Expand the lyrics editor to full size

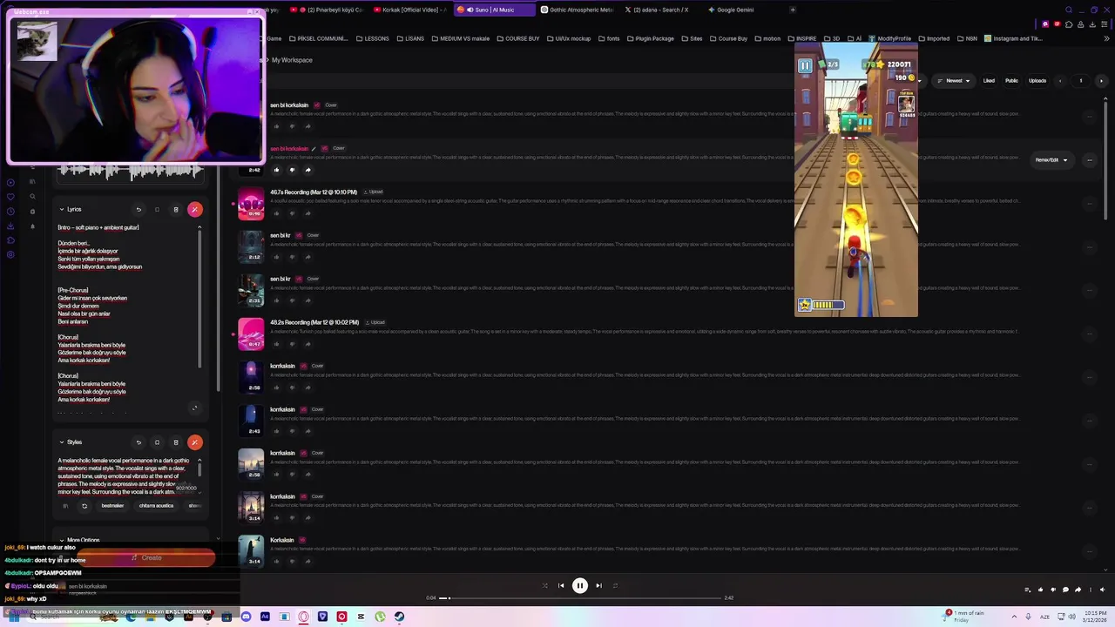(x=194, y=408)
